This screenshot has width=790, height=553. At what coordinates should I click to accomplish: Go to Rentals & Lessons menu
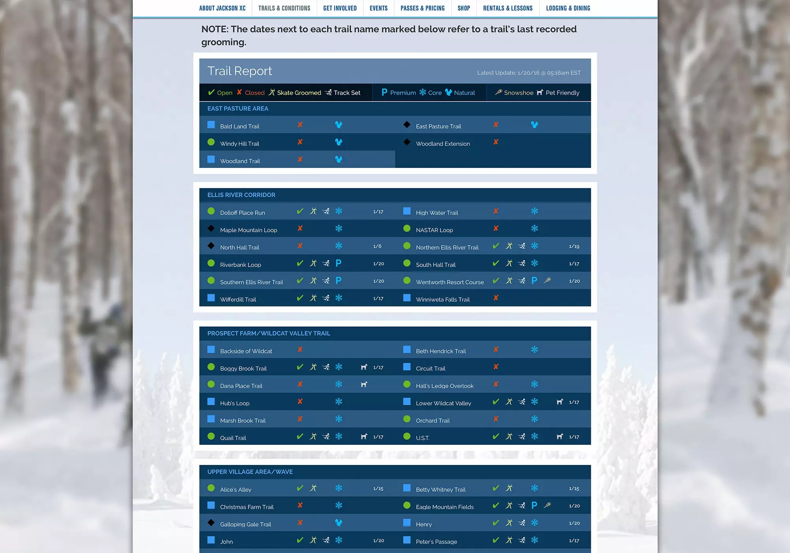pyautogui.click(x=508, y=8)
